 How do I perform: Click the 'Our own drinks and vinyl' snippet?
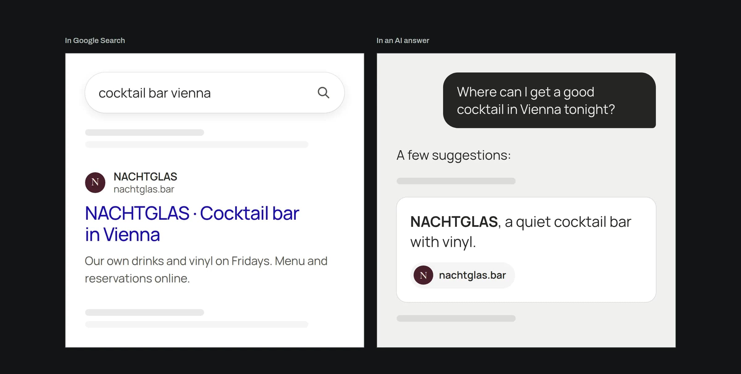tap(206, 269)
